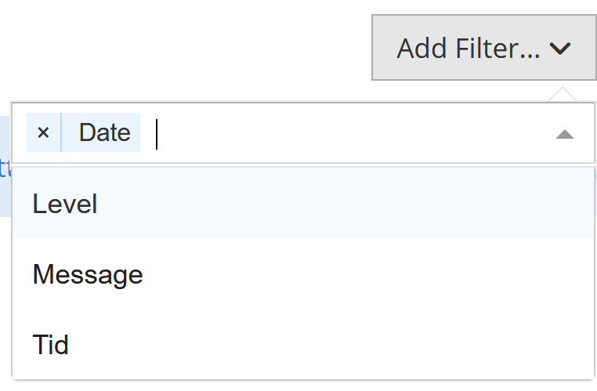Close the multiselect via its gray arrow

click(x=564, y=134)
